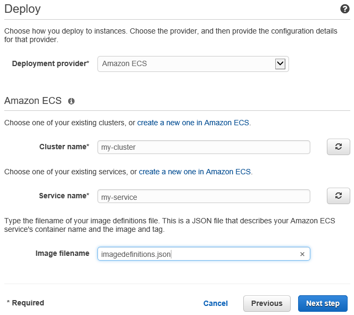This screenshot has width=354, height=315.
Task: Click the Deployment provider label
Action: coord(50,63)
